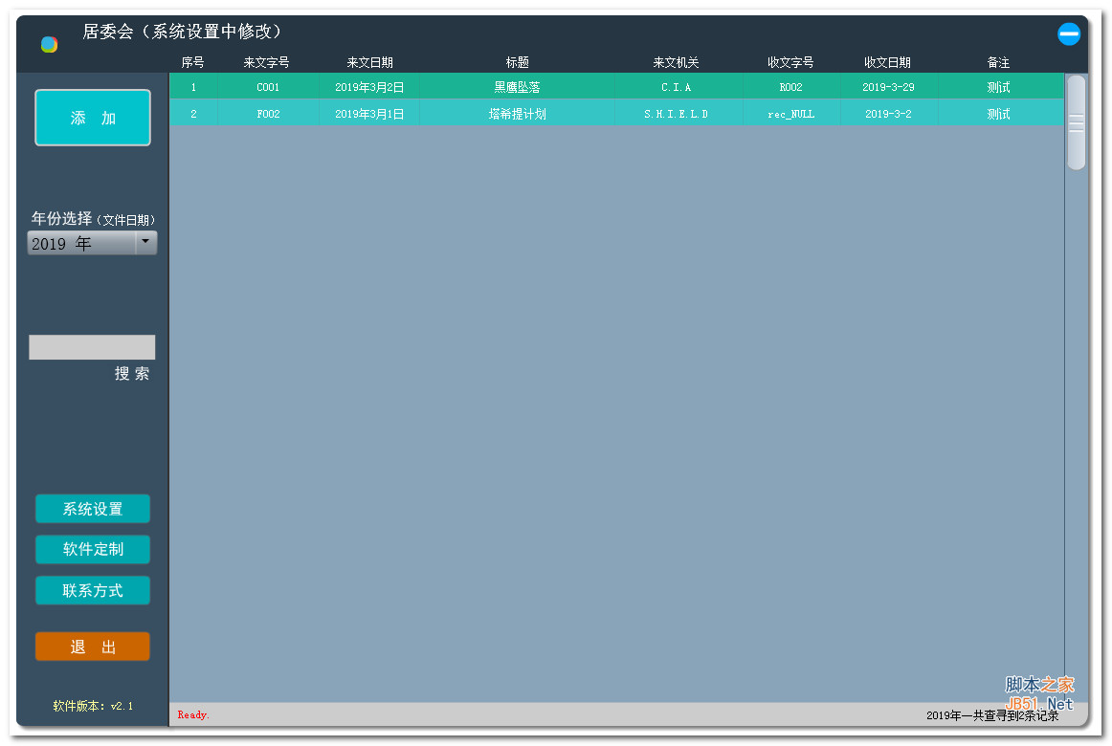The image size is (1112, 746).
Task: Click 搜索 to run a search
Action: (x=133, y=373)
